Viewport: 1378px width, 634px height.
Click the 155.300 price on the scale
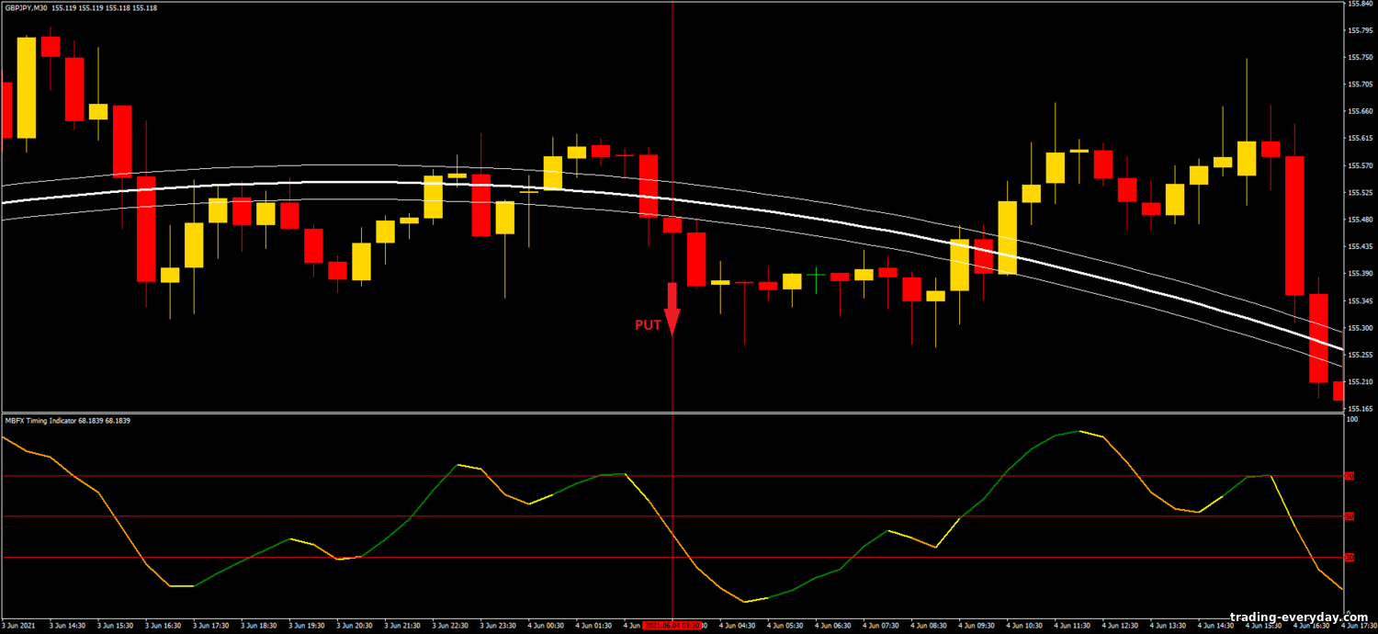tap(1359, 328)
